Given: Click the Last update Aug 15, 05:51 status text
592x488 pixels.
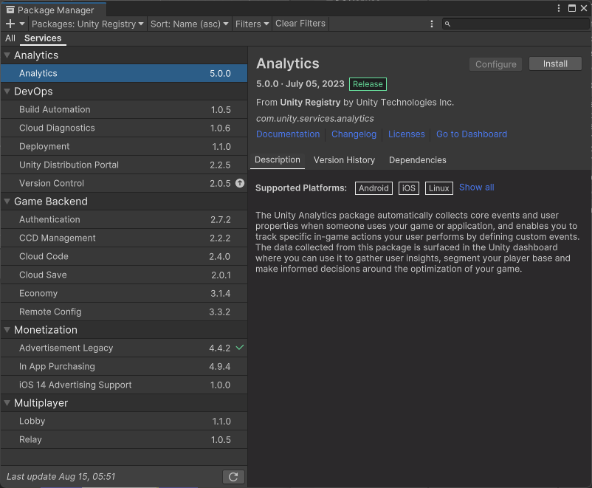Looking at the screenshot, I should tap(61, 477).
